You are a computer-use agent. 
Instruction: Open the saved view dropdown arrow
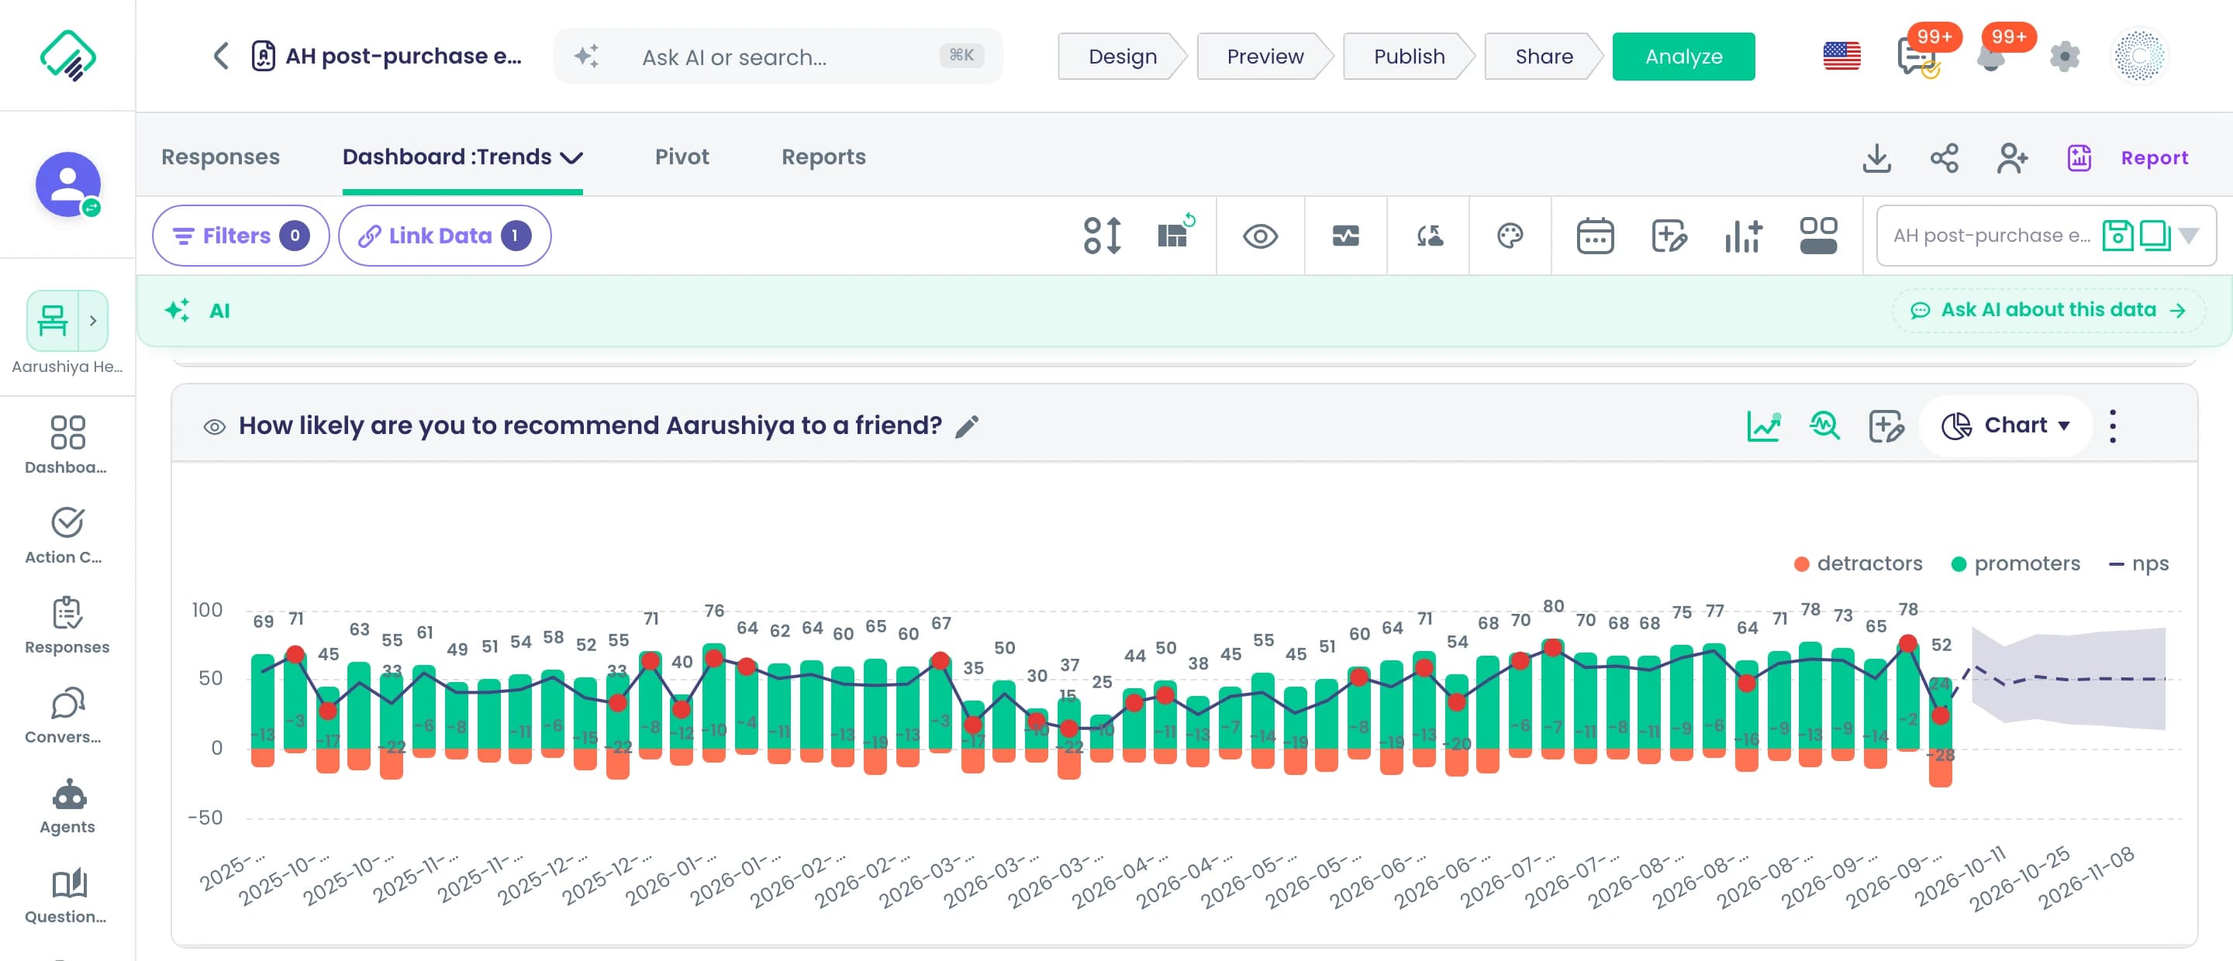pos(2188,236)
